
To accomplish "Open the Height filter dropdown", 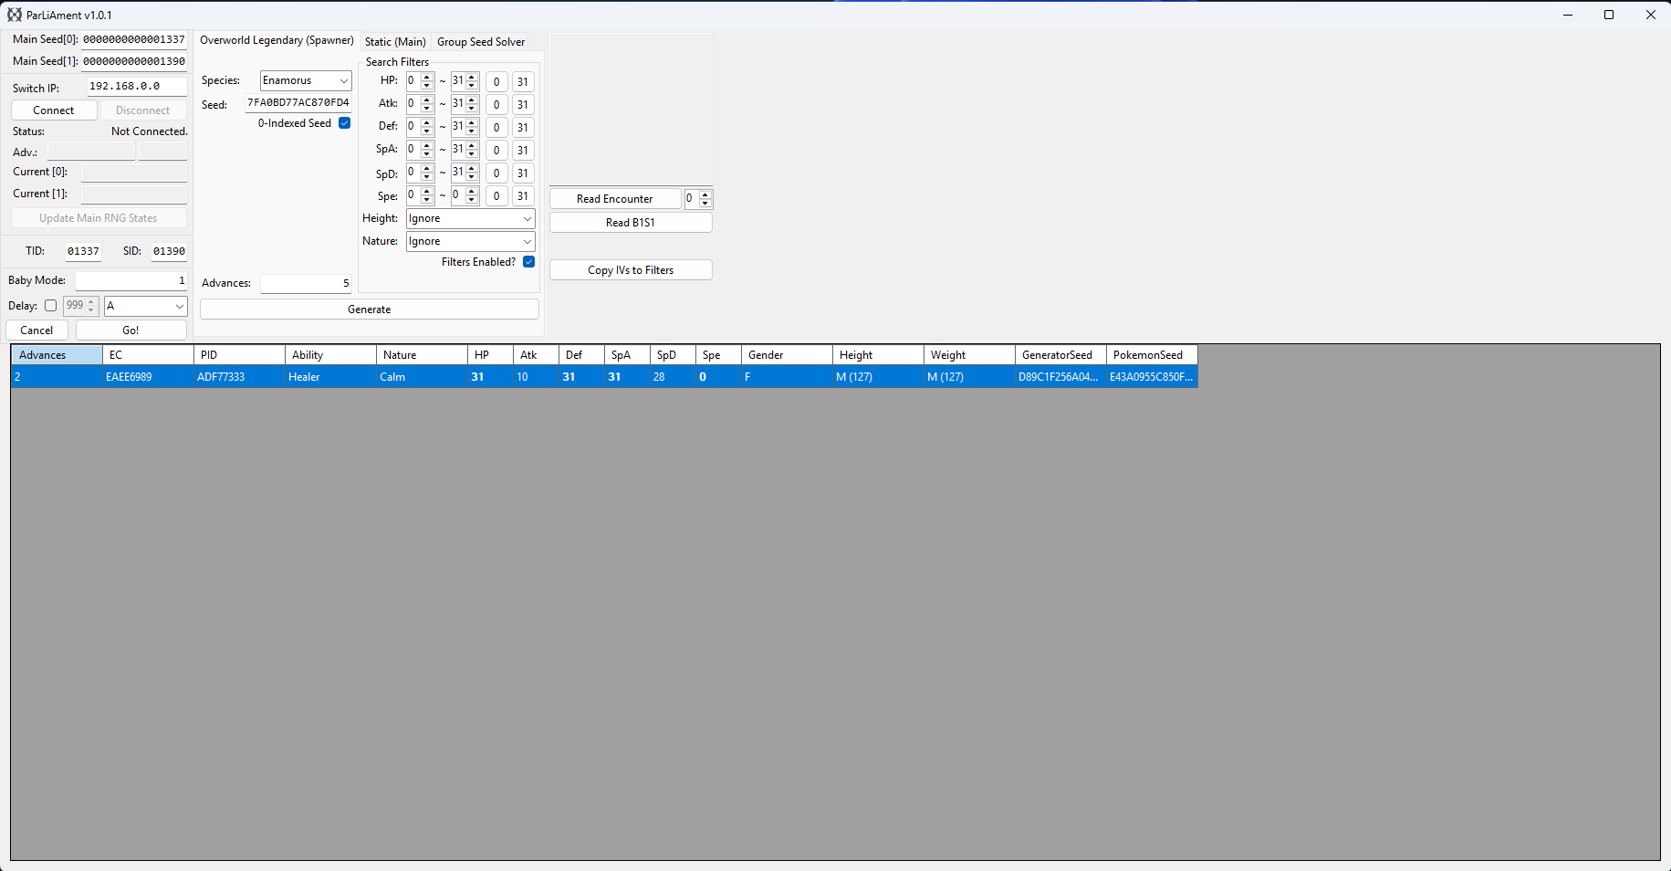I will coord(470,218).
